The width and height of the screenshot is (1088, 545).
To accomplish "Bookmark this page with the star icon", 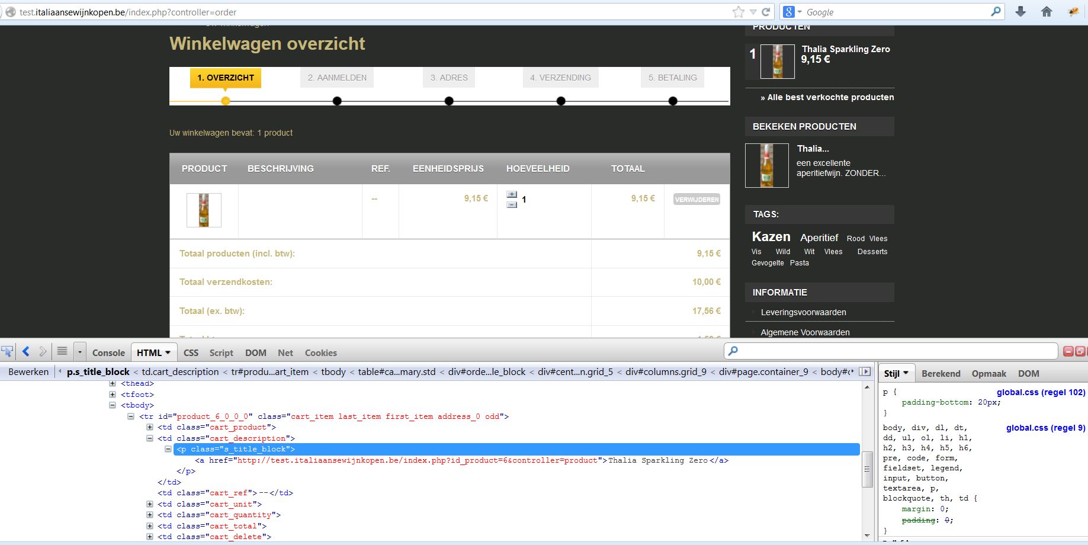I will 738,12.
